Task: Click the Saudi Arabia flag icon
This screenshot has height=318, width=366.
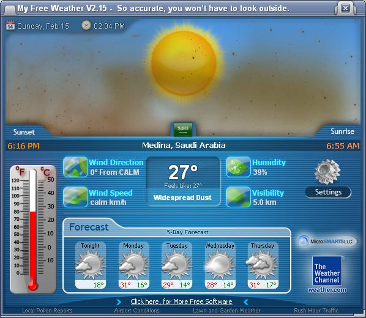Action: click(183, 129)
